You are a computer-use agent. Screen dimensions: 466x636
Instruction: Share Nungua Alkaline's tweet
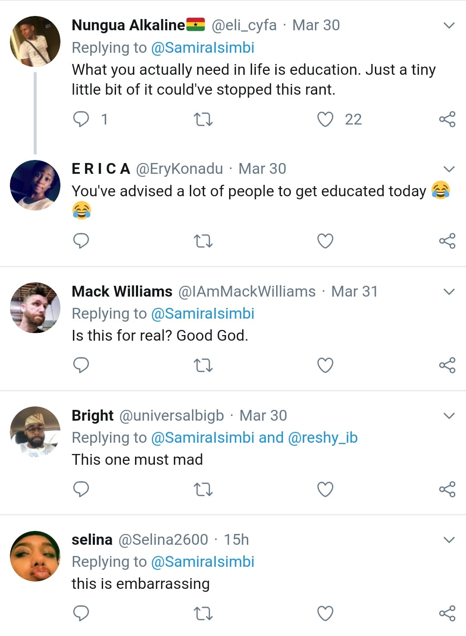tap(447, 119)
